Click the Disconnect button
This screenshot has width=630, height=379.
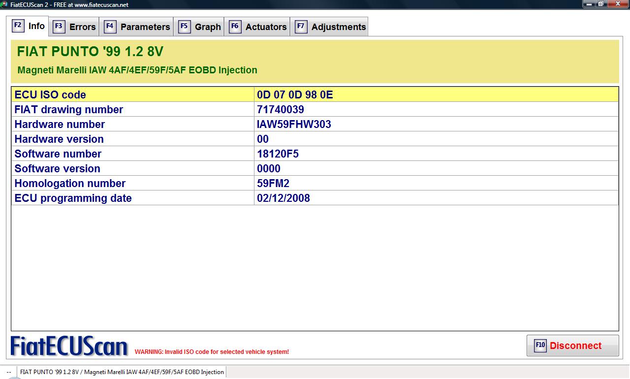pos(572,345)
